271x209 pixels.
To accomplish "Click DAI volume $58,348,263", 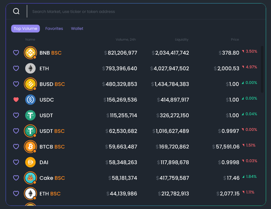I will click(121, 162).
